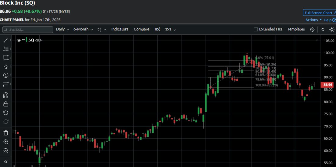The width and height of the screenshot is (336, 167).
Task: Click the trash can delete icon
Action: pyautogui.click(x=6, y=133)
